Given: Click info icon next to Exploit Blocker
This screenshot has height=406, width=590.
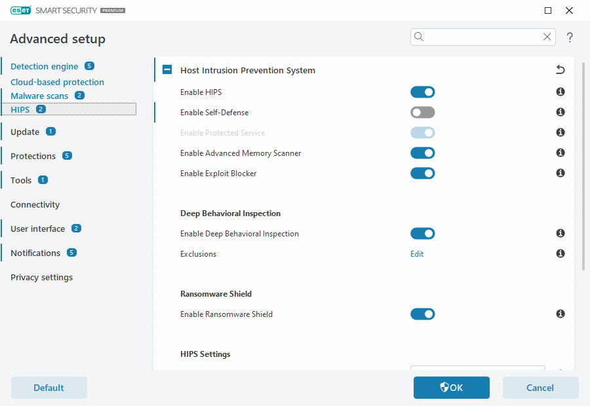Looking at the screenshot, I should [560, 174].
